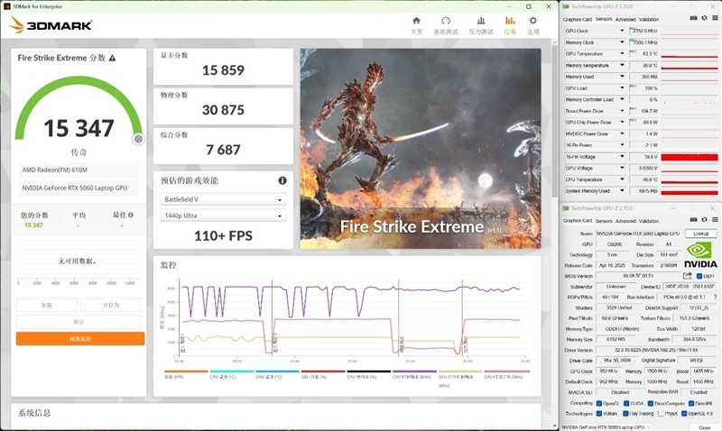Toggle the OpenCL checkbox

pos(599,403)
